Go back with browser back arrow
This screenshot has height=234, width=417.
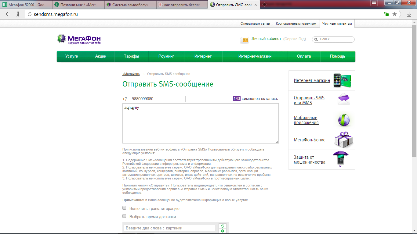coord(8,14)
